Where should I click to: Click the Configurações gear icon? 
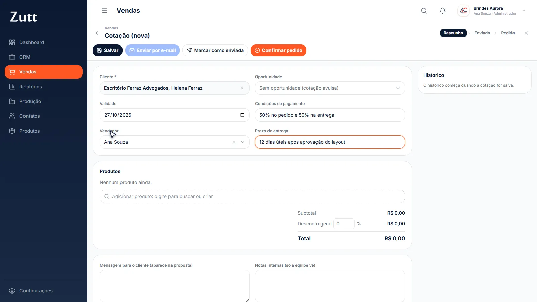[12, 291]
